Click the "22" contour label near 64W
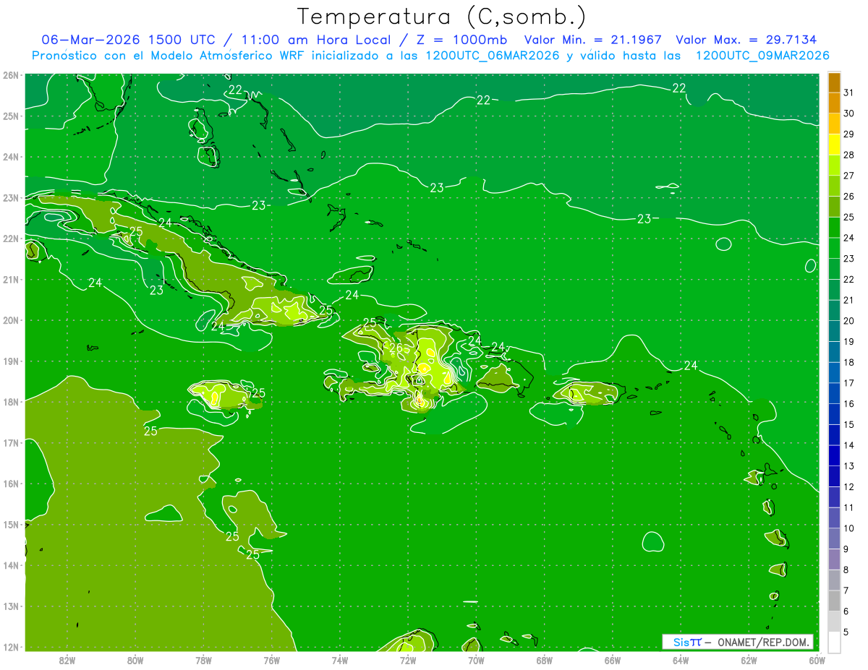868x670 pixels. click(678, 88)
